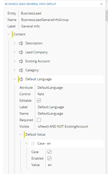Screen dimensions: 108x174
Task: Collapse the Default Value section
Action: click(x=20, y=135)
